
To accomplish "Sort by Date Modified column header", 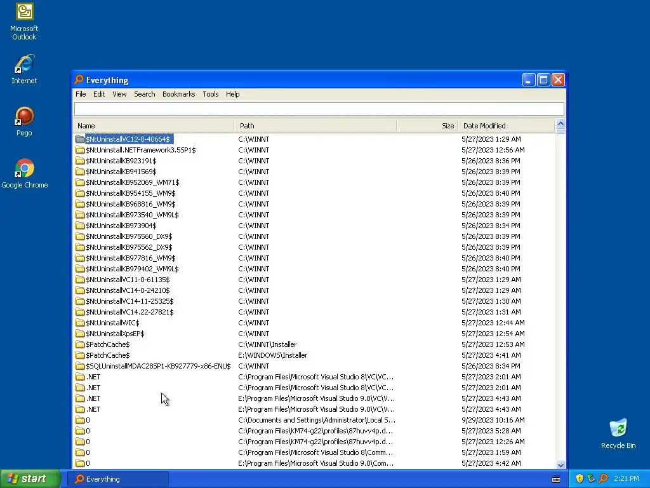I will tap(506, 126).
